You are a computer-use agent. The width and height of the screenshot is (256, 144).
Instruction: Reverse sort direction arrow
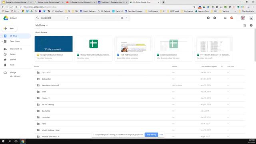point(222,67)
